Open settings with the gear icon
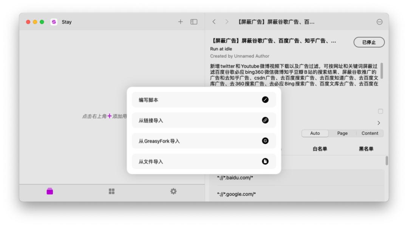Screen dimensions: 408x227 (173, 192)
